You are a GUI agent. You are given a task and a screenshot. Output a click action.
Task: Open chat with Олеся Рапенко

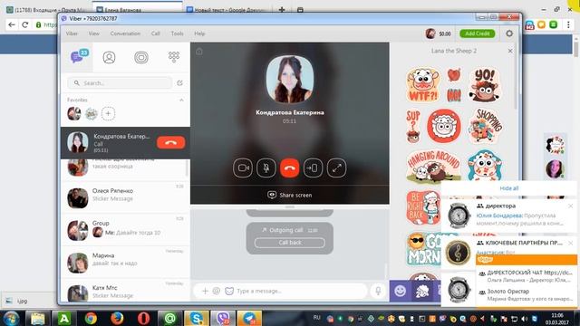(x=125, y=197)
